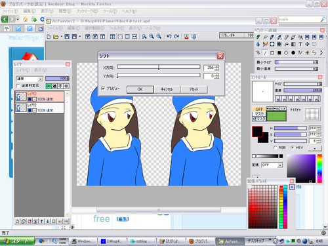Click the Open folder icon in AzPainter2 toolbar

click(x=56, y=37)
